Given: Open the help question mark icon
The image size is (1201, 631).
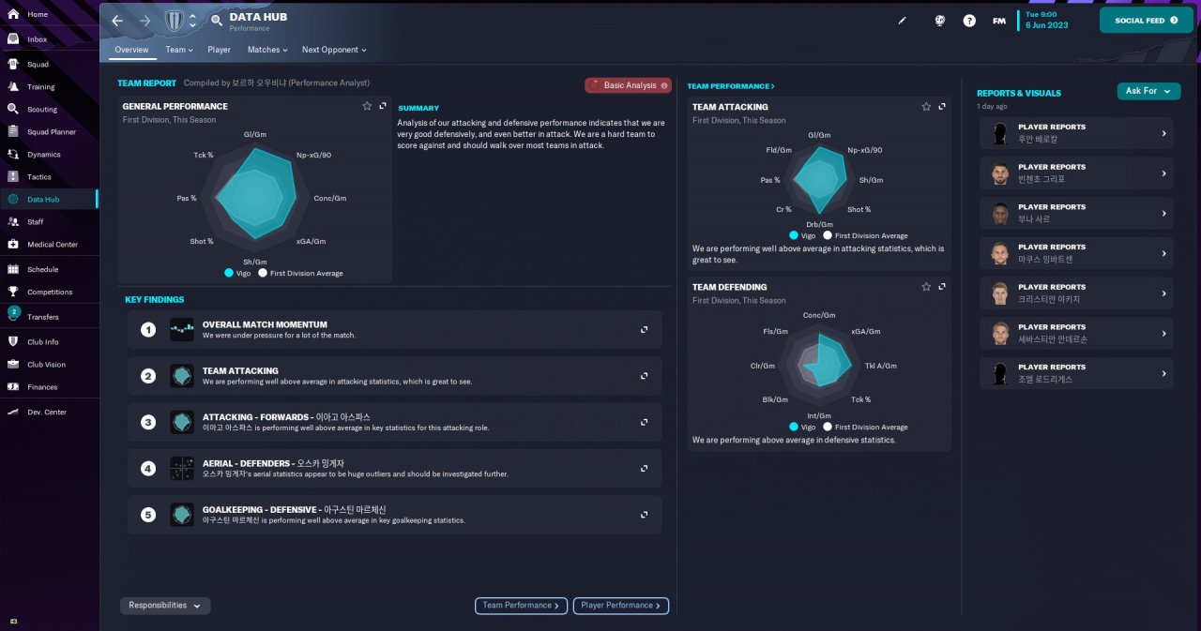Looking at the screenshot, I should [969, 20].
